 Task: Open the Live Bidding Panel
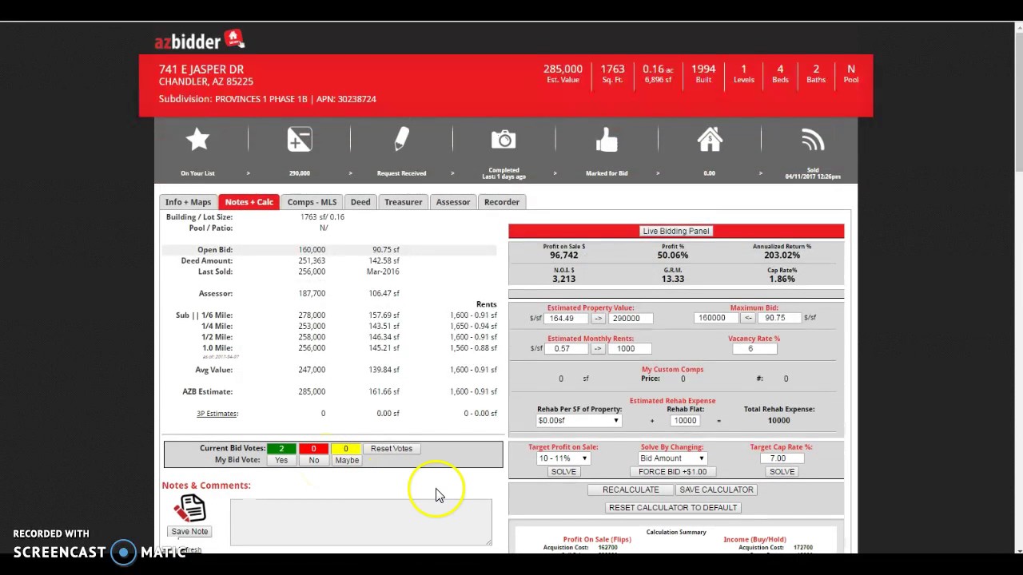tap(675, 231)
